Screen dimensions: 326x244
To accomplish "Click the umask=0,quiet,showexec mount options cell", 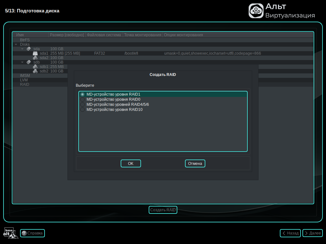I will [x=212, y=53].
